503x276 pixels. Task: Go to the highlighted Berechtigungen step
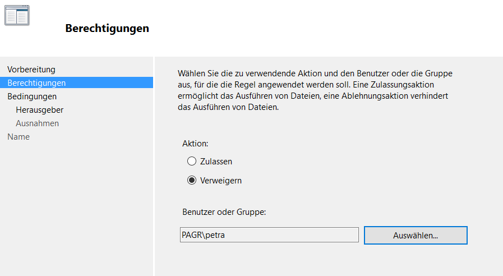pyautogui.click(x=36, y=83)
